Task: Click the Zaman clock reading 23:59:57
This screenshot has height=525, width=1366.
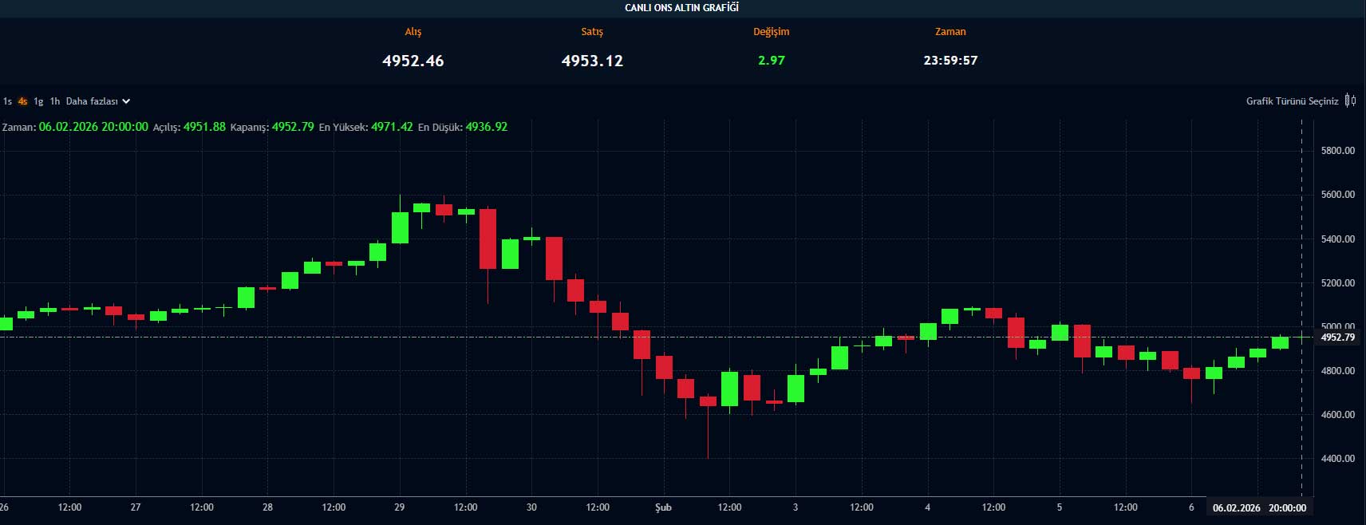Action: (950, 61)
